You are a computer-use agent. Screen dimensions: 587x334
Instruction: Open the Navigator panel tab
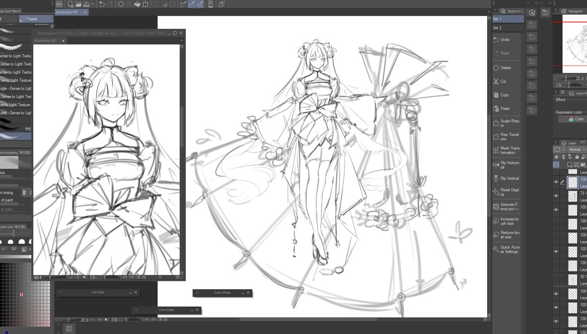click(x=572, y=11)
